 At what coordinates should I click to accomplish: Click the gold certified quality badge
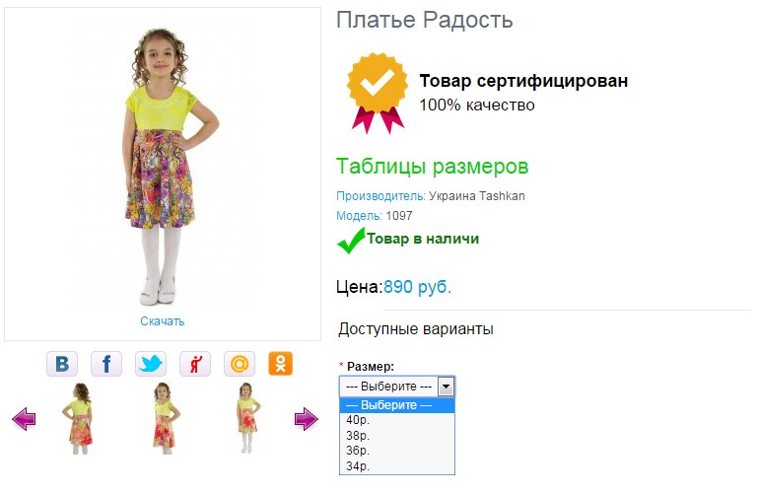(377, 93)
